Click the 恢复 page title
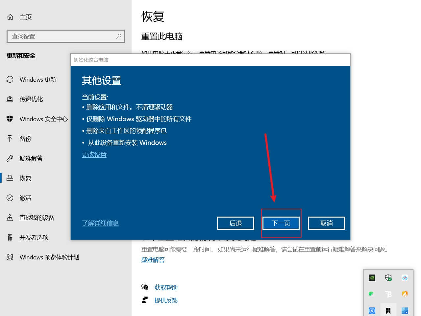 pyautogui.click(x=153, y=16)
